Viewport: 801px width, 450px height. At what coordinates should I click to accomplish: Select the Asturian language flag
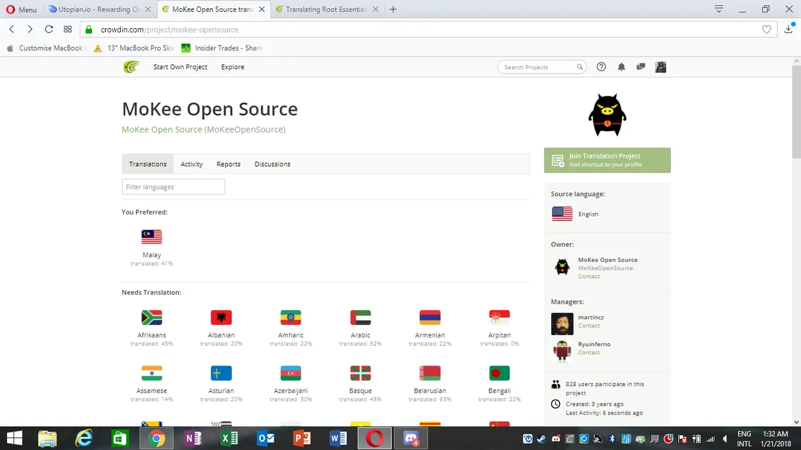point(221,373)
